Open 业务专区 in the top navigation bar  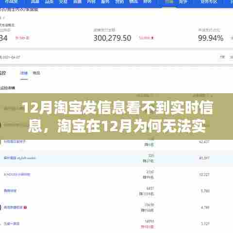pos(209,2)
